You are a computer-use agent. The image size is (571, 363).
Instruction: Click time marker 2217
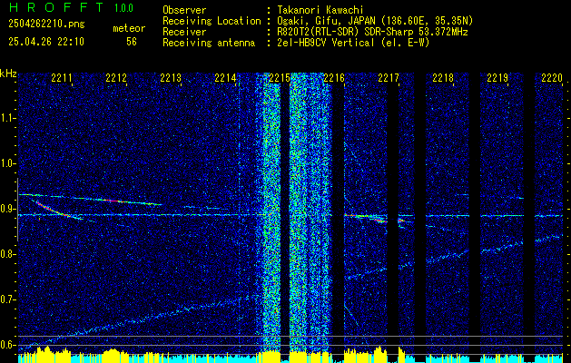pyautogui.click(x=389, y=77)
